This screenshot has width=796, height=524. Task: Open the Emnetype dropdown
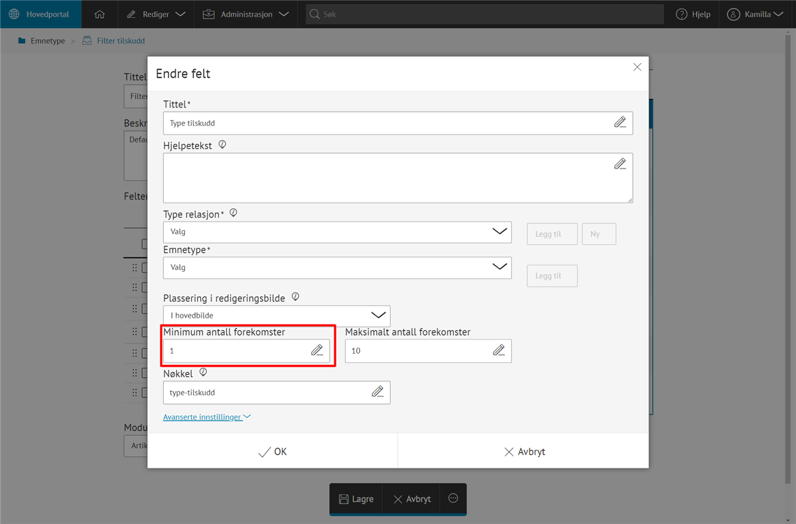[x=337, y=267]
